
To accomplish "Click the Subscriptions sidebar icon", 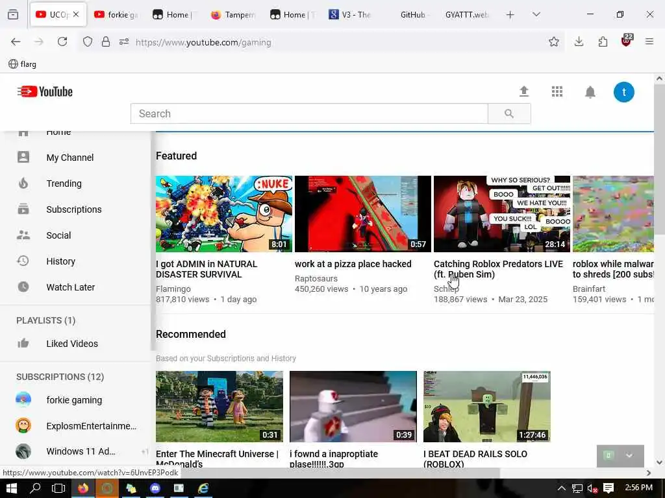I will [x=23, y=209].
